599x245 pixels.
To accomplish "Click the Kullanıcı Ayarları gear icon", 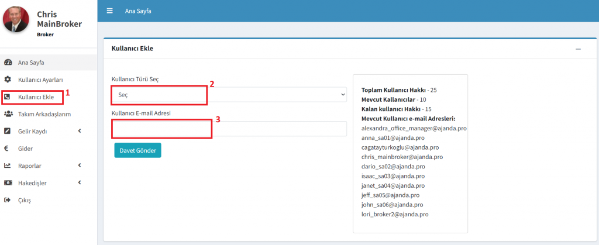I will point(8,80).
